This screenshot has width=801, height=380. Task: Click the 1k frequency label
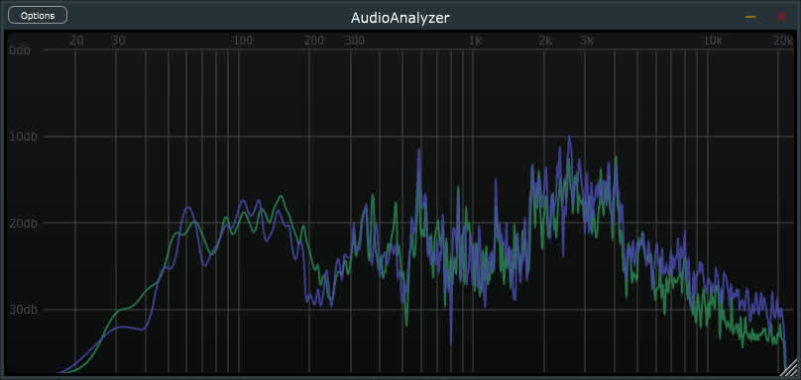pyautogui.click(x=476, y=42)
